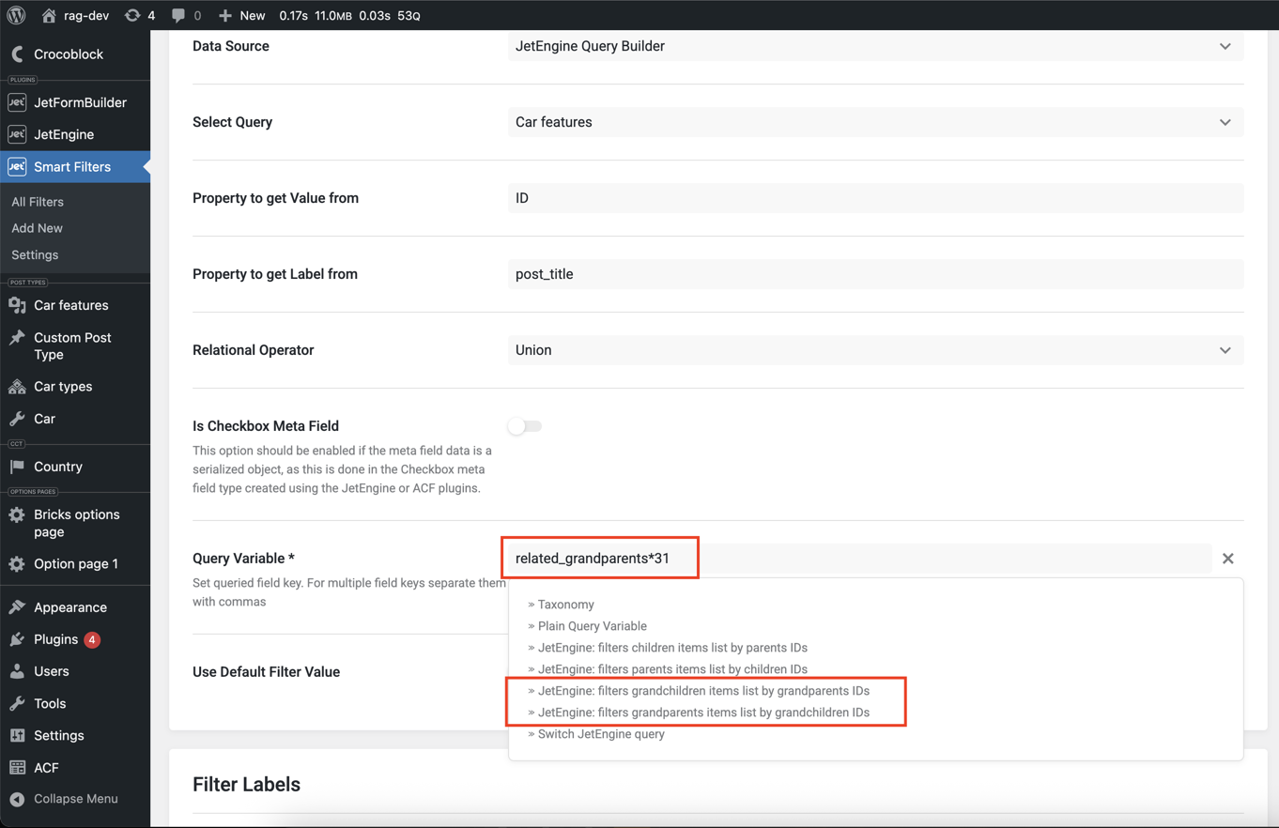Click the plus New content button
The image size is (1279, 828).
click(x=241, y=15)
